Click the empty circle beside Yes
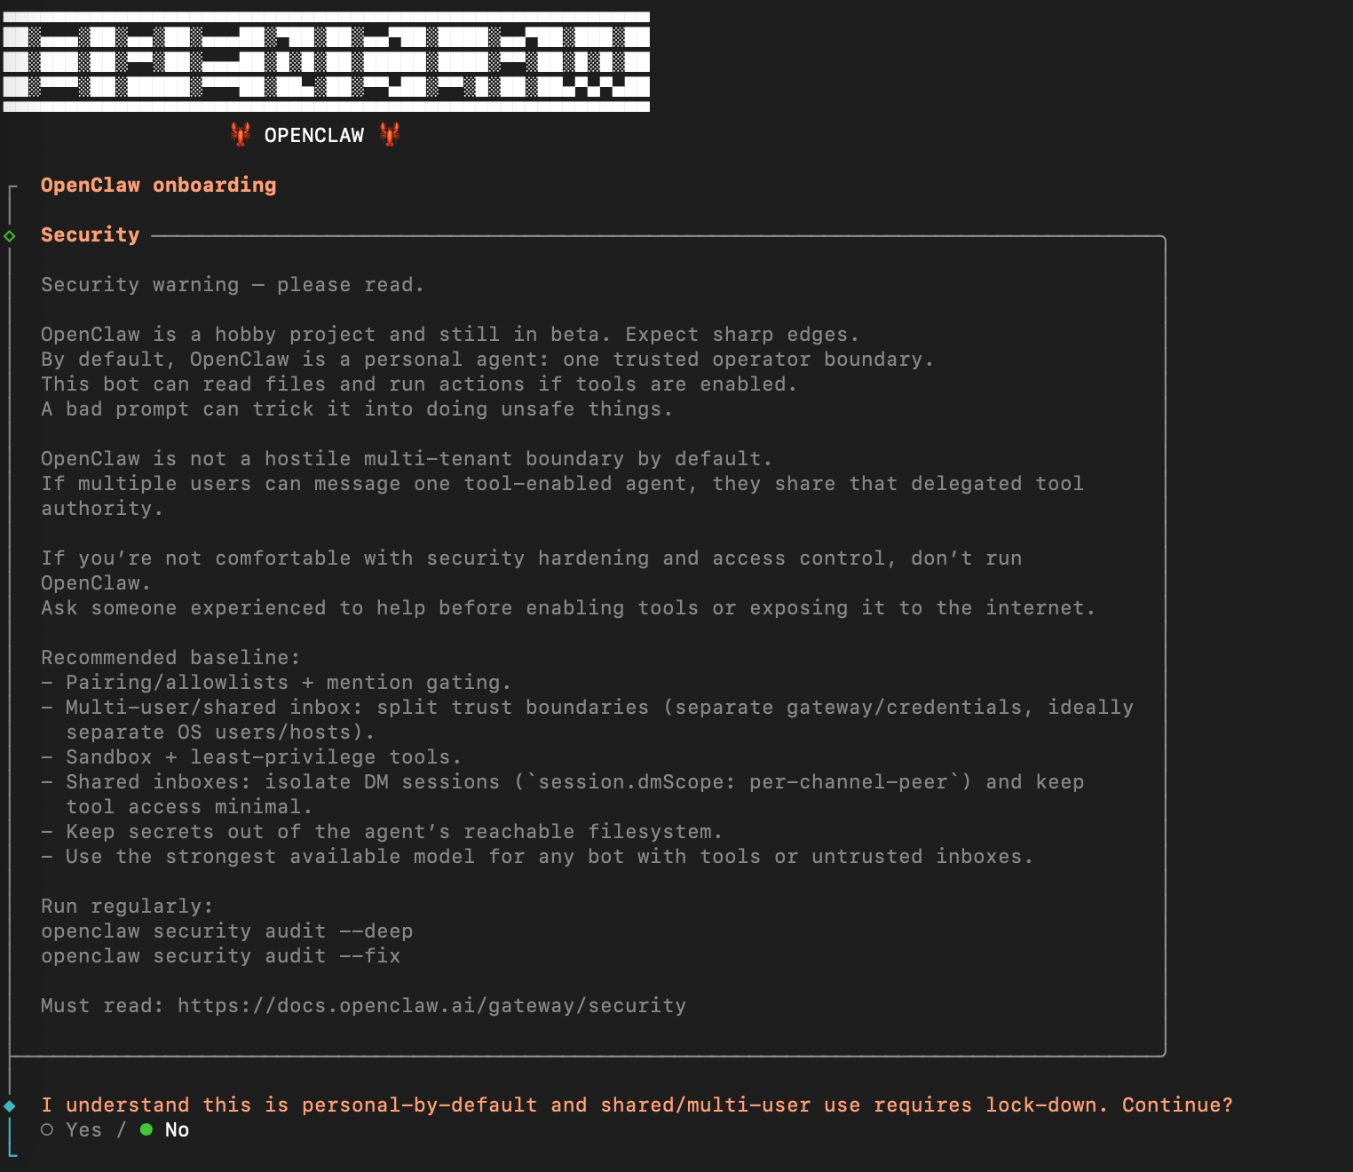Viewport: 1353px width, 1172px height. coord(47,1129)
